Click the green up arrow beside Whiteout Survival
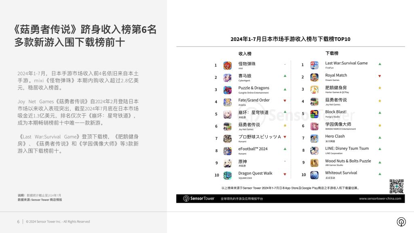 pos(380,174)
